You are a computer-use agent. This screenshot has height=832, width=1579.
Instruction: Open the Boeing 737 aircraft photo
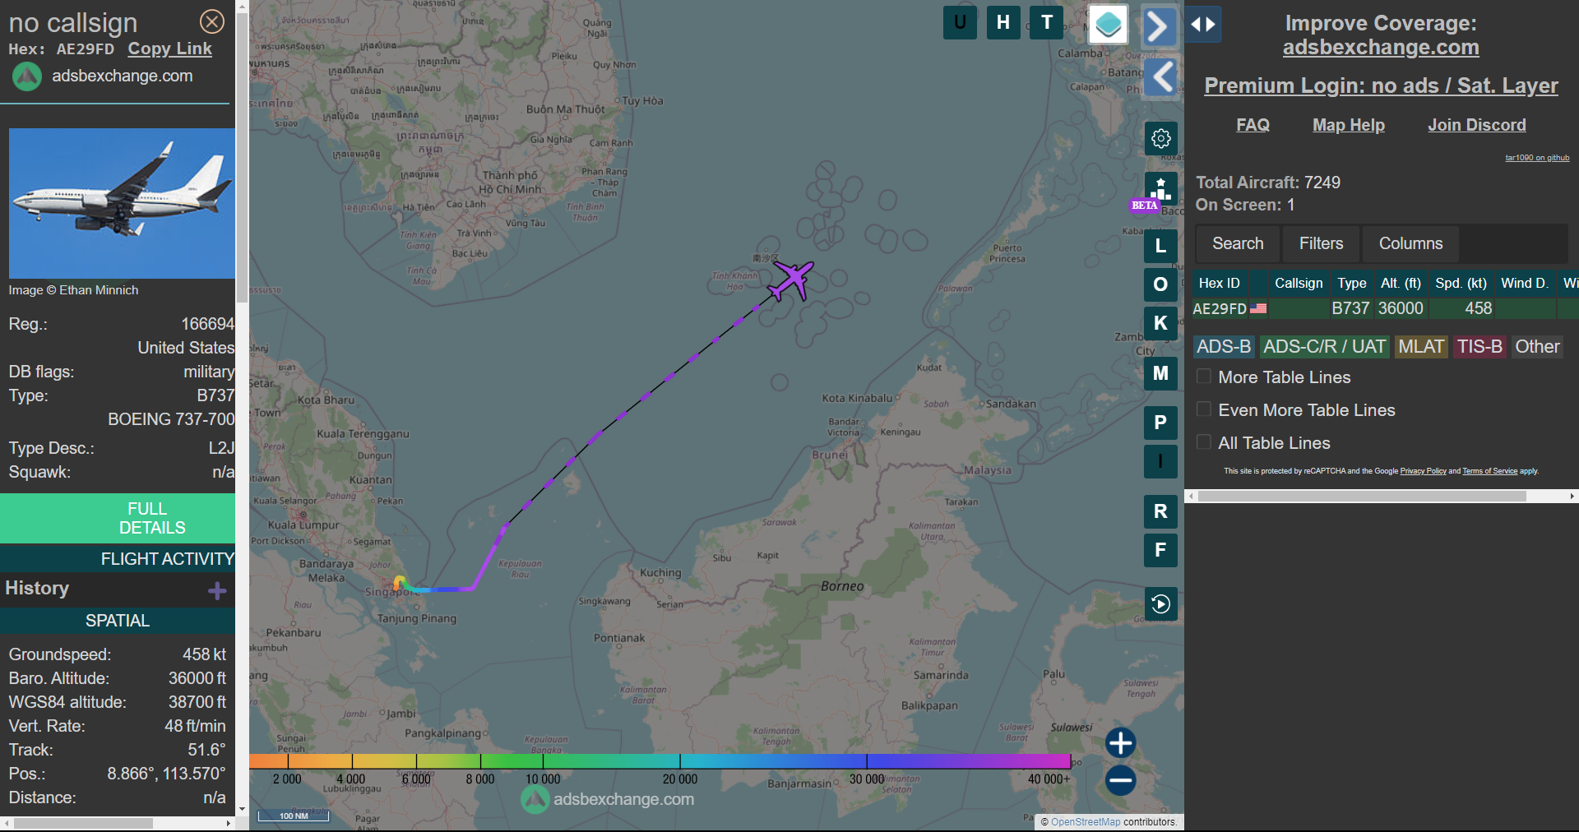122,203
